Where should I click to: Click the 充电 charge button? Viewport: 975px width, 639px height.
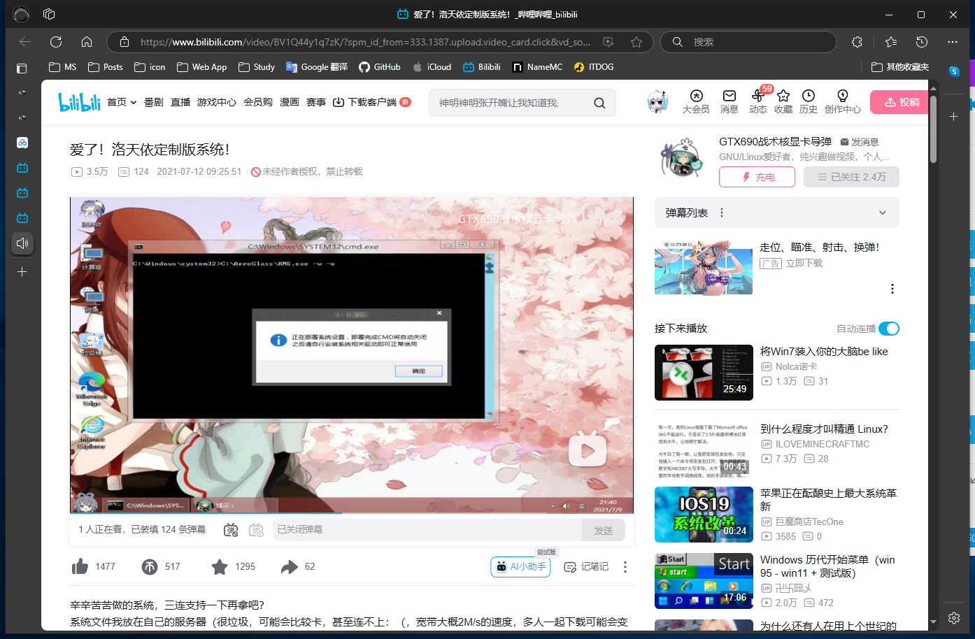(x=757, y=177)
